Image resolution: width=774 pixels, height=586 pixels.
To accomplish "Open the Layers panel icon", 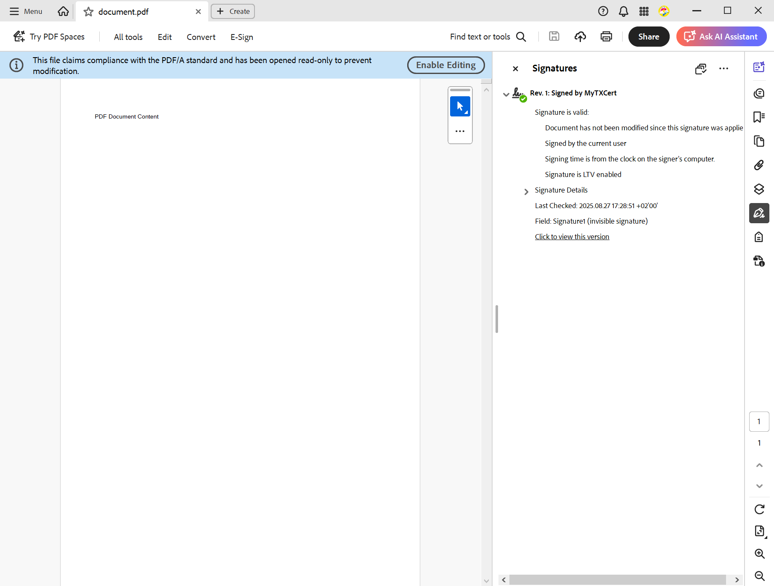I will click(x=759, y=189).
